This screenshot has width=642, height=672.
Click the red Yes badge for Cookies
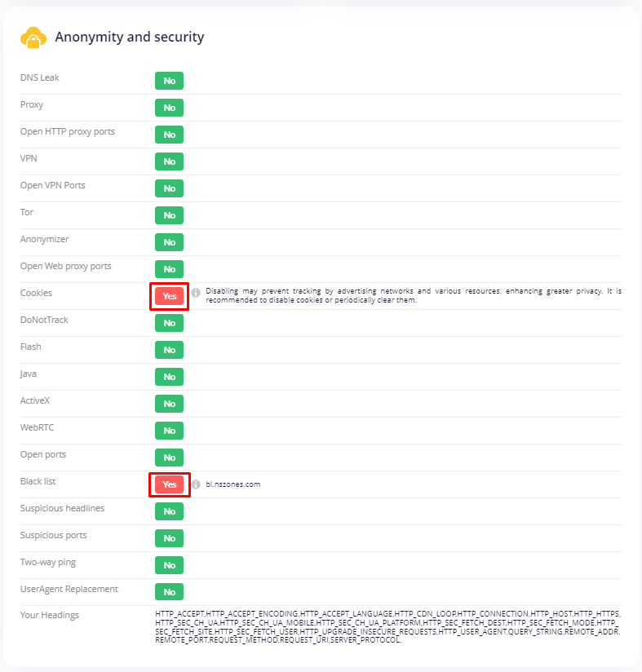click(170, 296)
